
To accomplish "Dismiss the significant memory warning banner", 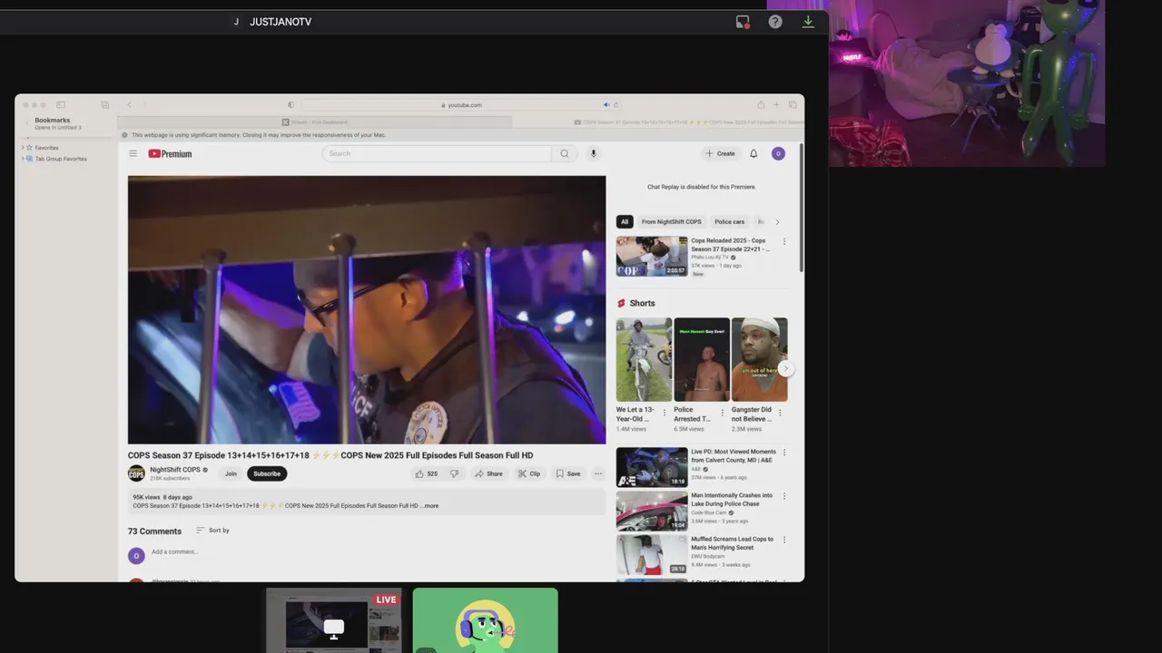I will pos(125,135).
